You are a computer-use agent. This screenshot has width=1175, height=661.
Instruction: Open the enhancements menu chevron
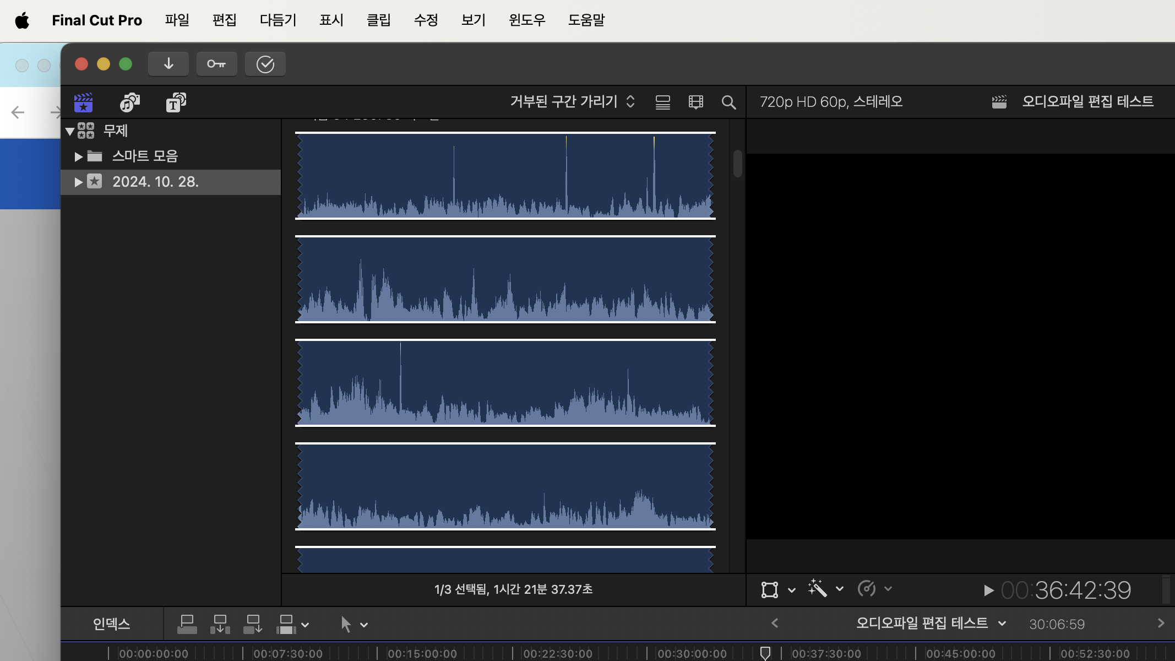pos(840,589)
